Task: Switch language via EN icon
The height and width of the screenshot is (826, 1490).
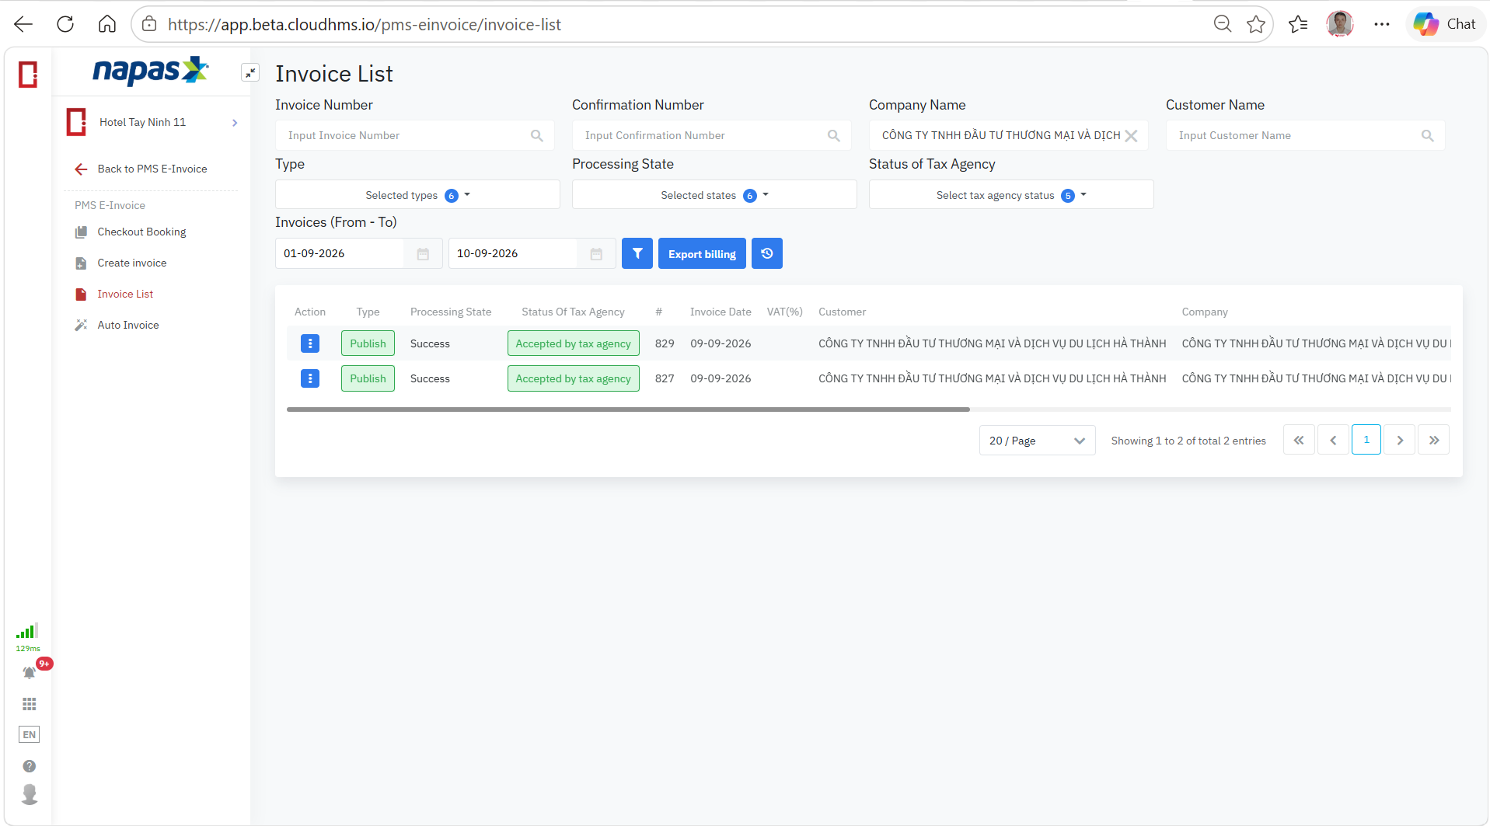Action: point(30,734)
